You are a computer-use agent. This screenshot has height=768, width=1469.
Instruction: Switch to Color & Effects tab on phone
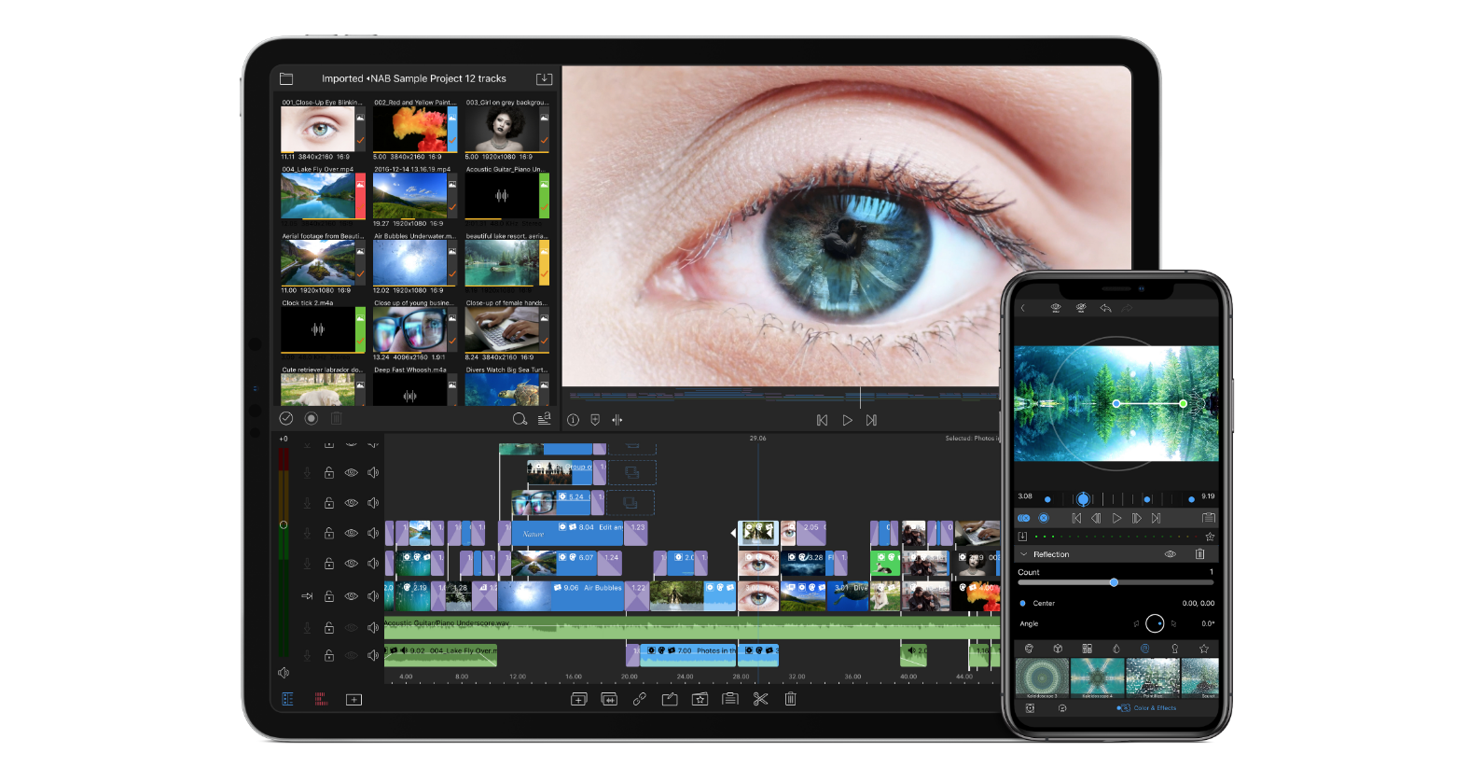coord(1146,708)
